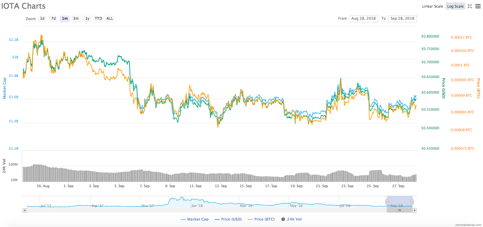Screen dimensions: 483x227
Task: Click the IOTA Charts heading
Action: tap(24, 6)
